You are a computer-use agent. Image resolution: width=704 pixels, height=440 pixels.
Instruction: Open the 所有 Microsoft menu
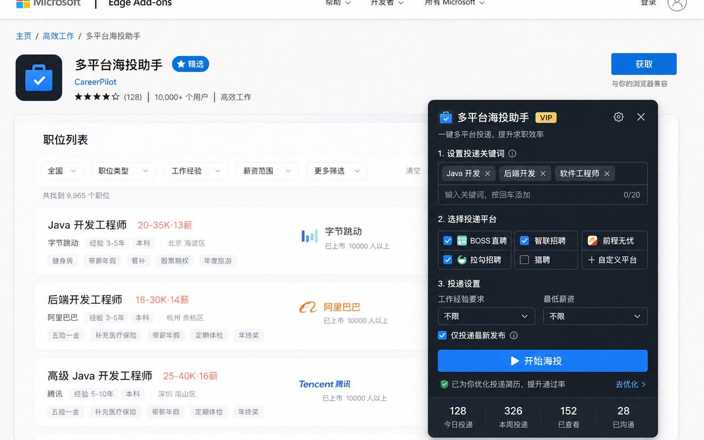(x=455, y=3)
